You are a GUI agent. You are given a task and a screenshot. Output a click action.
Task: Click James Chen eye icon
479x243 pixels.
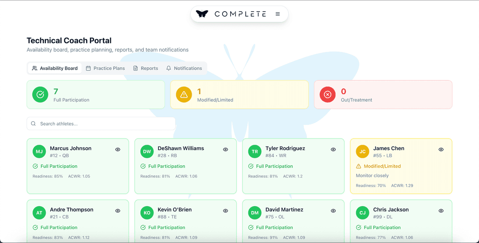(441, 149)
